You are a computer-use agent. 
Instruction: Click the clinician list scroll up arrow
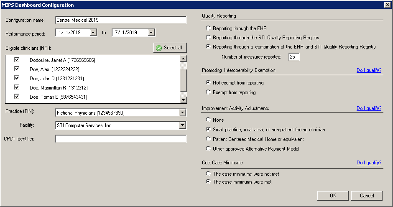pyautogui.click(x=184, y=59)
